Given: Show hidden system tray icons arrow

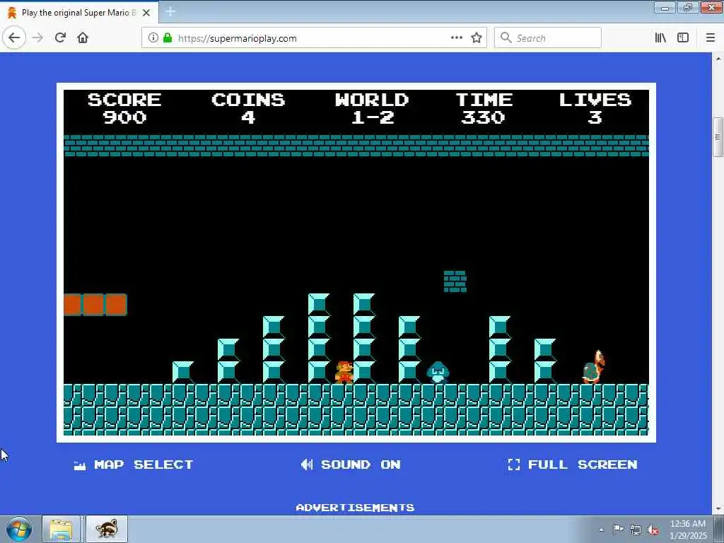Looking at the screenshot, I should tap(601, 530).
